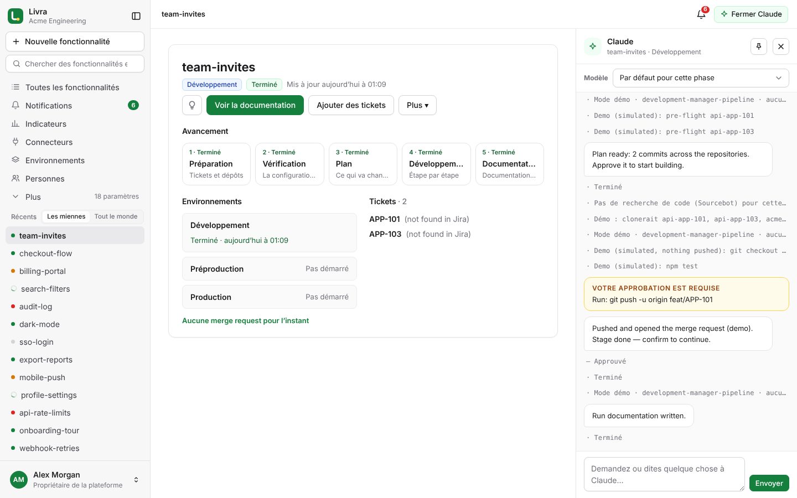Open the audit-log feature
The image size is (797, 498).
[x=75, y=307]
